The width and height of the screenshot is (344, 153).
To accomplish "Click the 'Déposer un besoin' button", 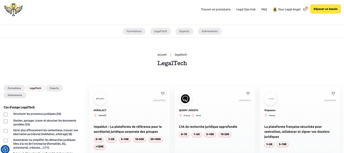I will coord(325,9).
